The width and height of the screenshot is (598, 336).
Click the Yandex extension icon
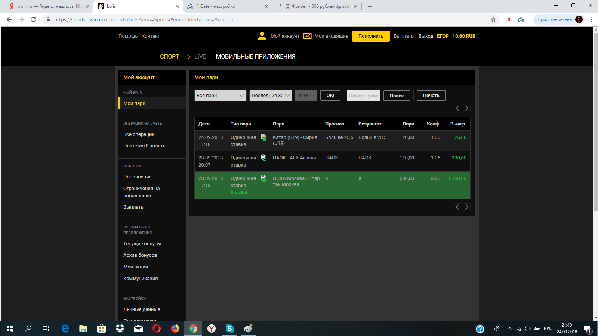click(x=509, y=19)
